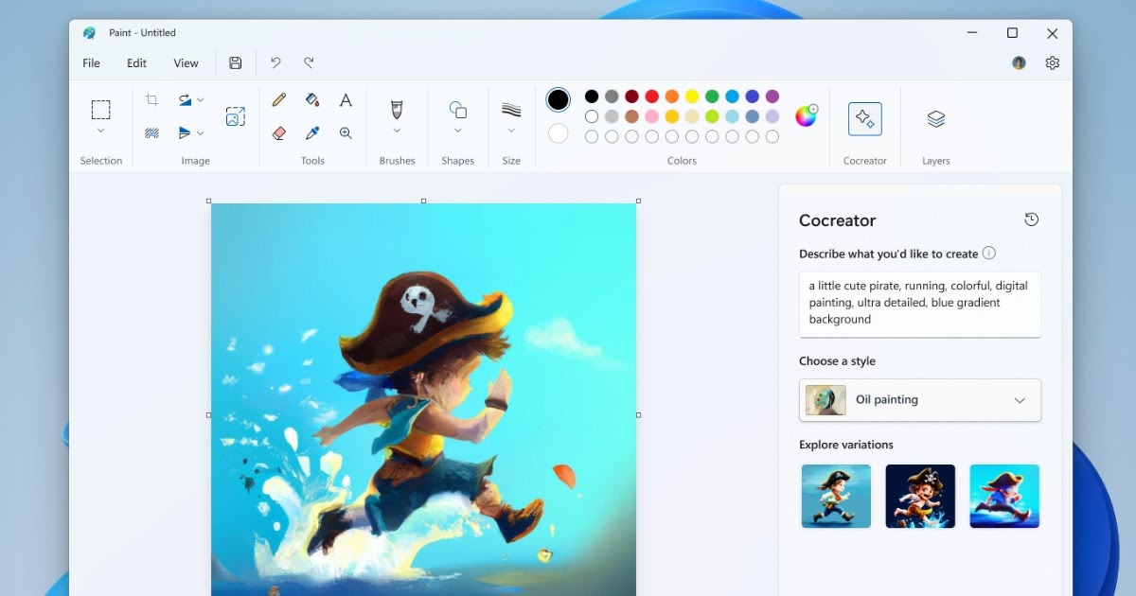Open the Resize image tool
This screenshot has width=1136, height=596.
tap(235, 115)
